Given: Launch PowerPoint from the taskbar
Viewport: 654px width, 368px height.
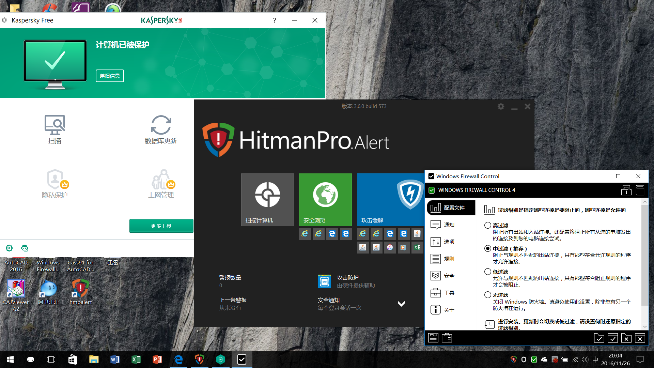Looking at the screenshot, I should pos(157,359).
